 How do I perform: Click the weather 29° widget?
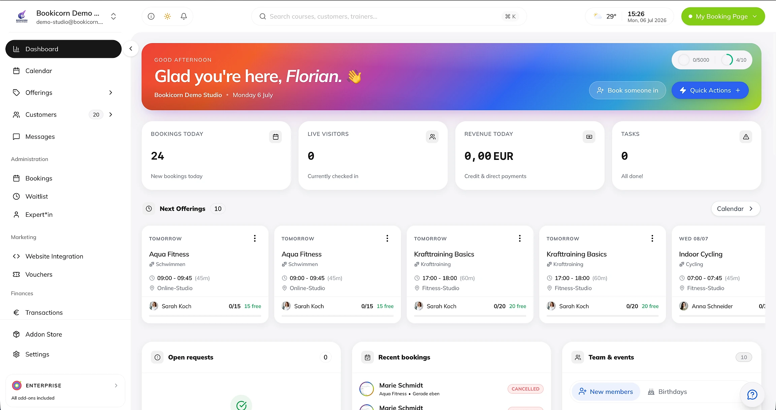[x=605, y=16]
